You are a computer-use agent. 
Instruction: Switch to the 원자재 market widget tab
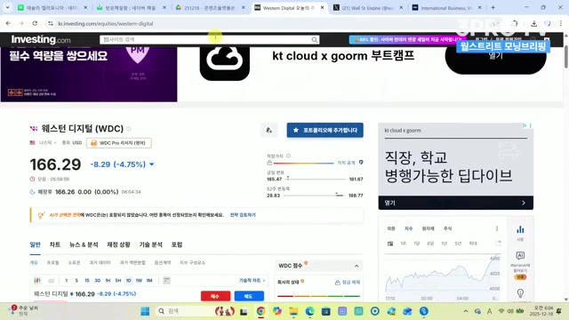point(429,228)
